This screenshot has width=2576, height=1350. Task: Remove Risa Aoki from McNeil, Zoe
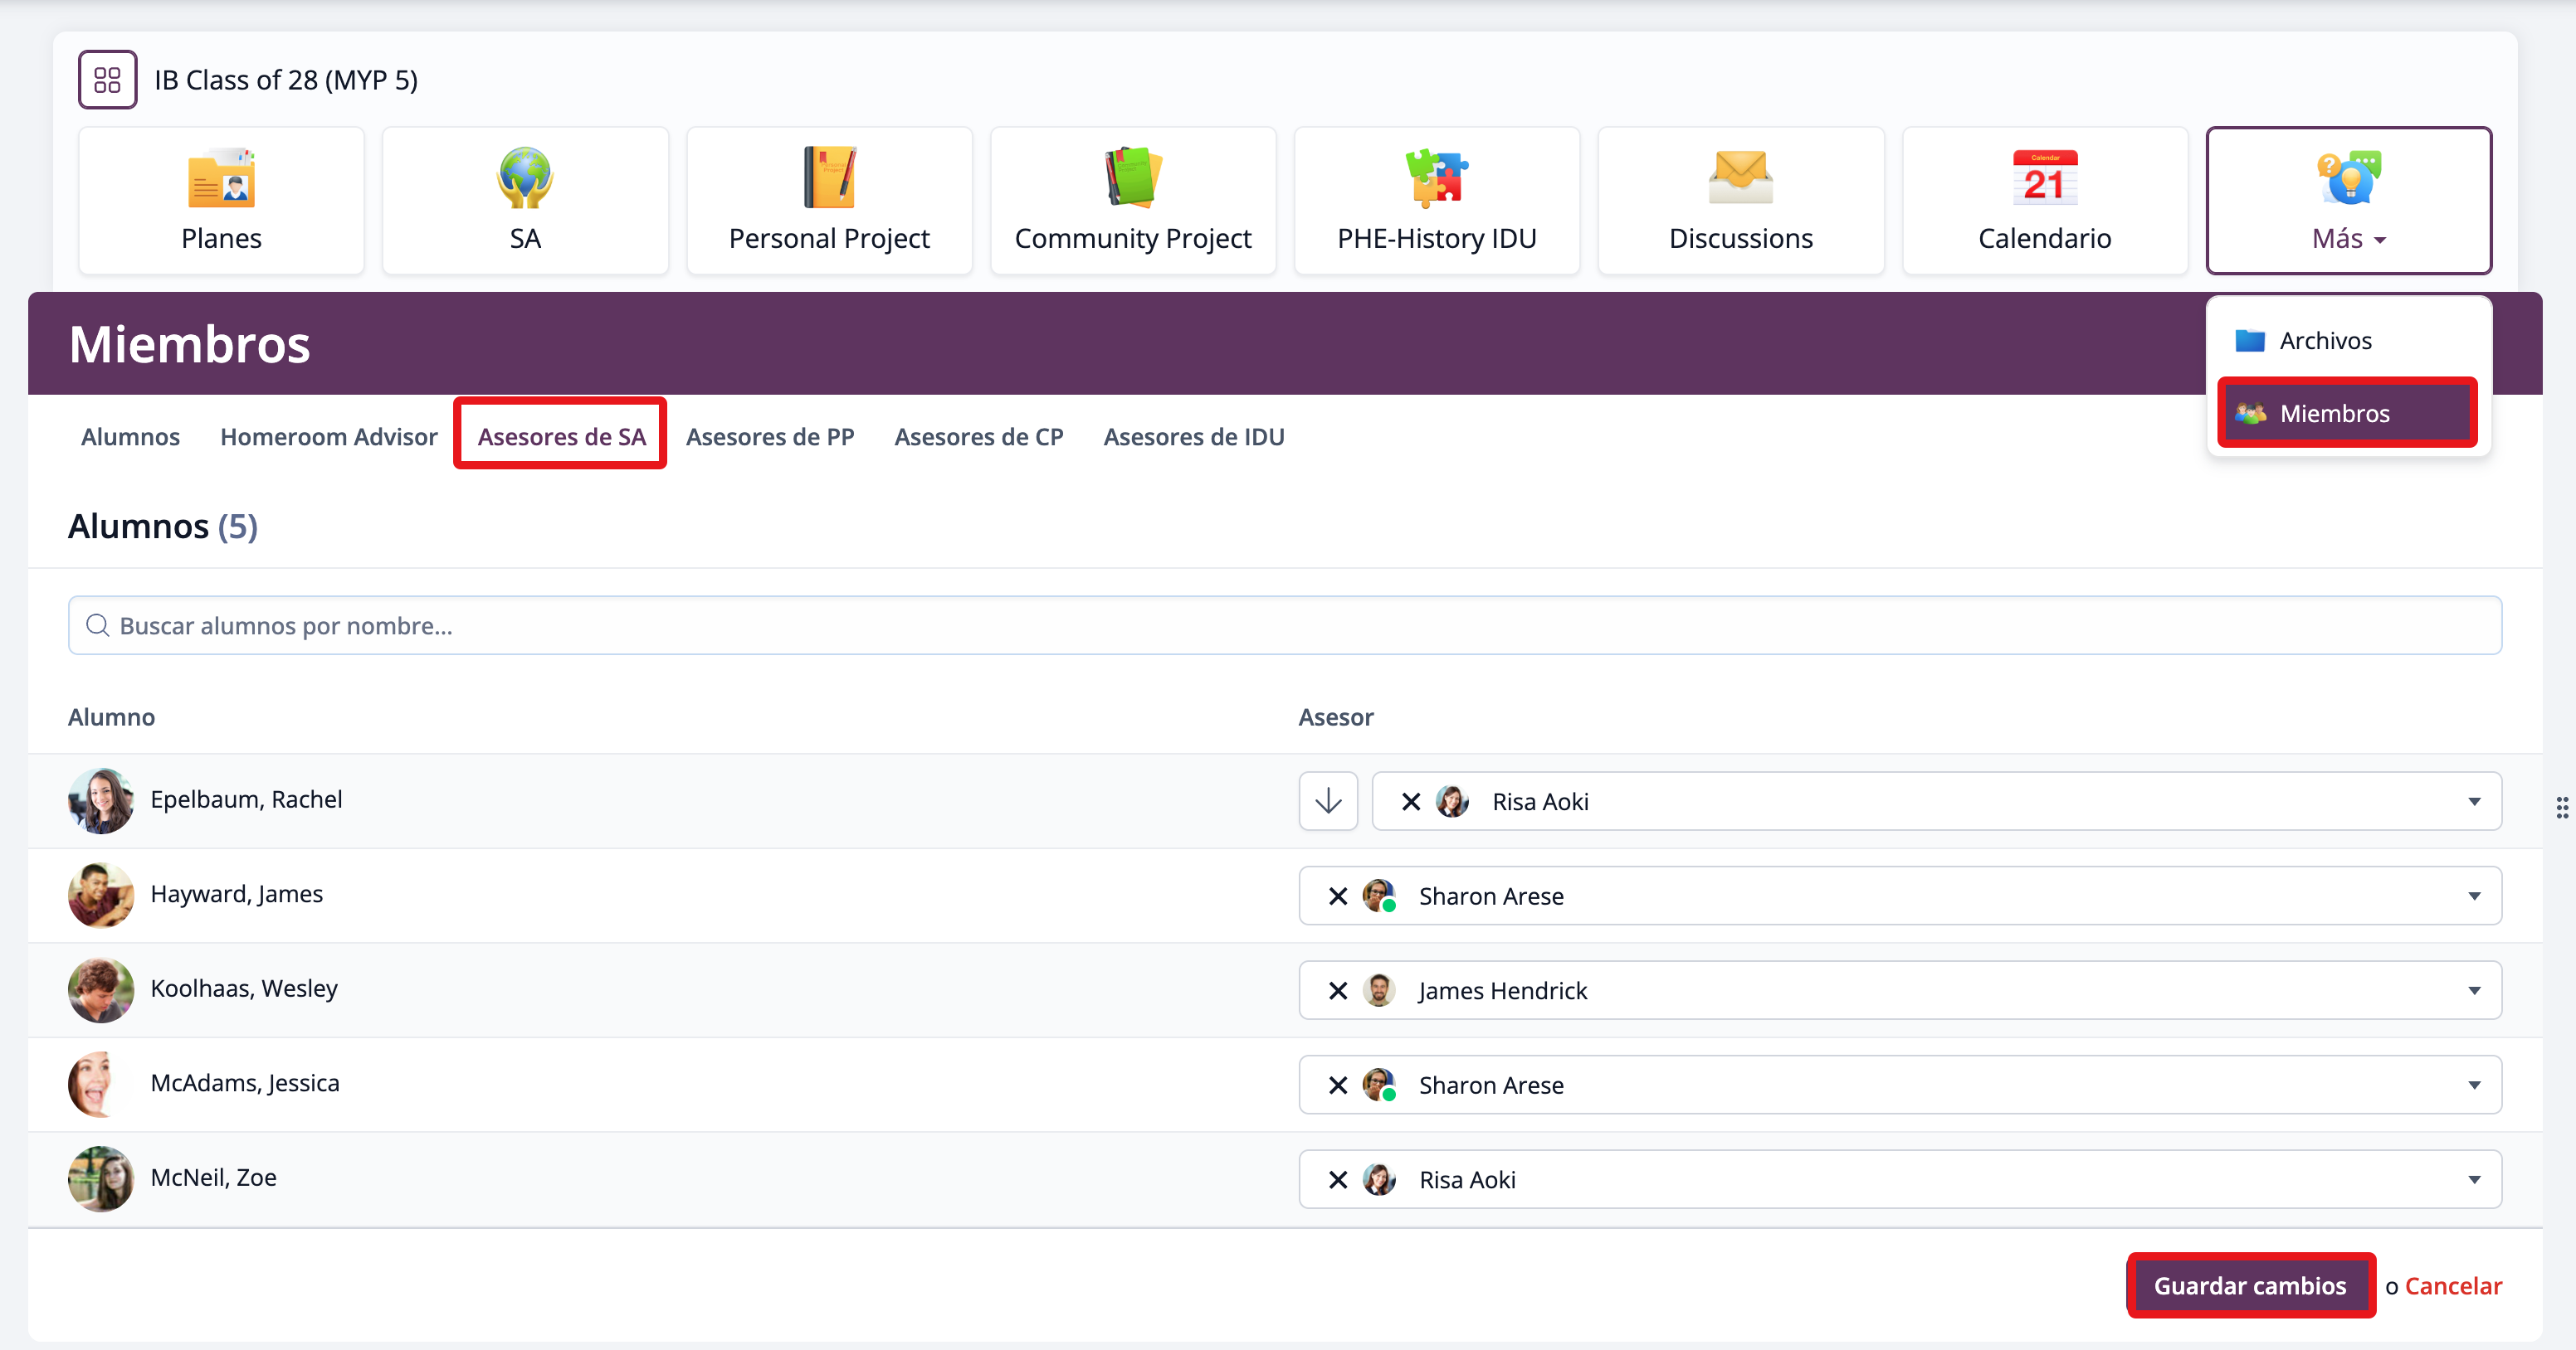pyautogui.click(x=1338, y=1180)
